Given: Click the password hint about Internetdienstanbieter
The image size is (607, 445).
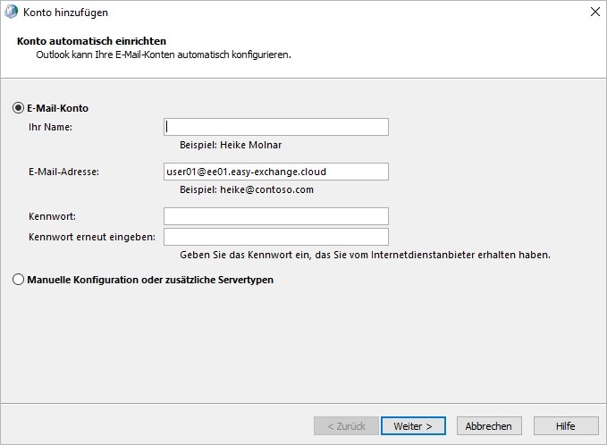Looking at the screenshot, I should coord(365,255).
